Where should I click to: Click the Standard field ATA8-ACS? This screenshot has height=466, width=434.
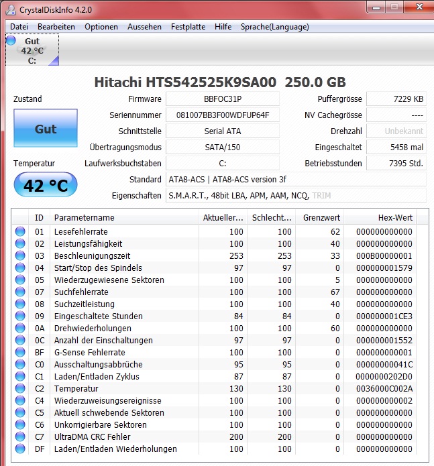point(296,180)
